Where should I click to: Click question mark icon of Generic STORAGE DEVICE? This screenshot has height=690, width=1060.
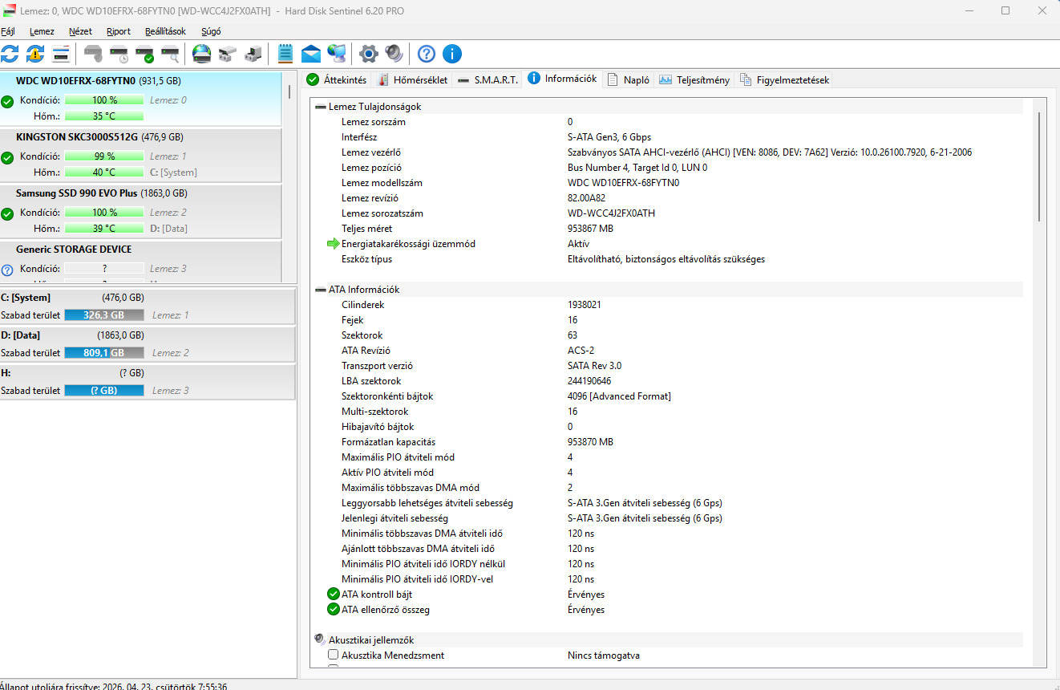7,270
